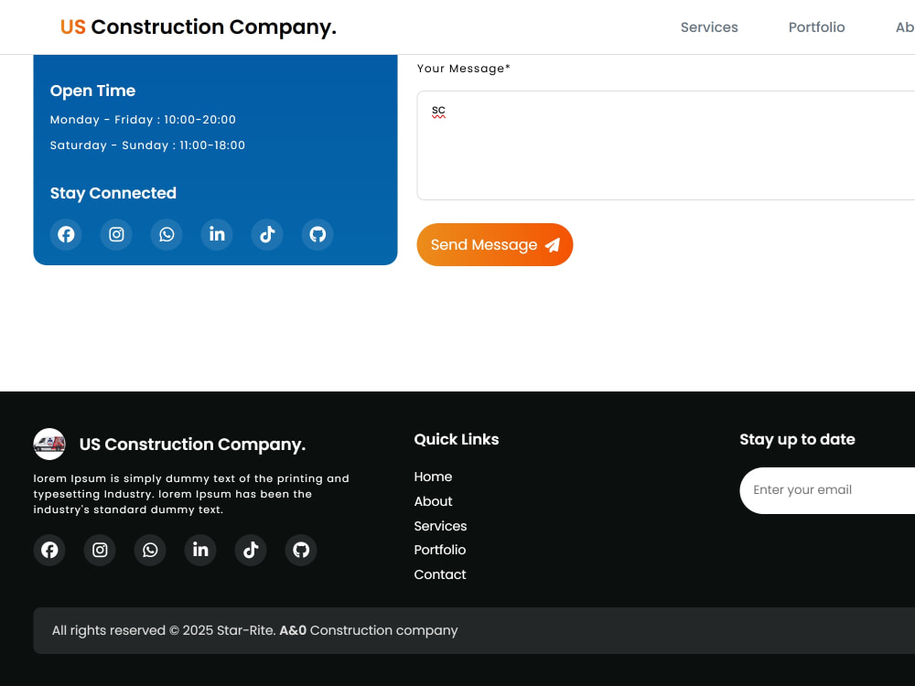The image size is (915, 686).
Task: Go to About in Quick Links
Action: [433, 501]
